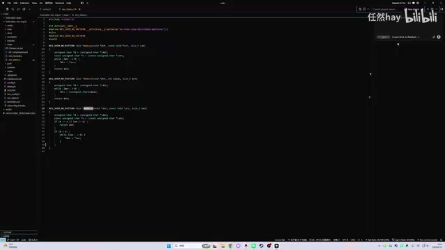Switch to the config.h editor tab
Screen dimensions: 445x250
[x=45, y=9]
